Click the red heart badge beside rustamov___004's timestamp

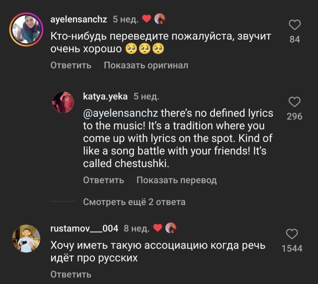(158, 228)
